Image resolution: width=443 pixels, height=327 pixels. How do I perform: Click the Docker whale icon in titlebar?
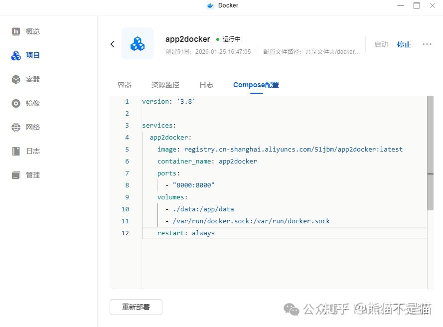tap(211, 5)
